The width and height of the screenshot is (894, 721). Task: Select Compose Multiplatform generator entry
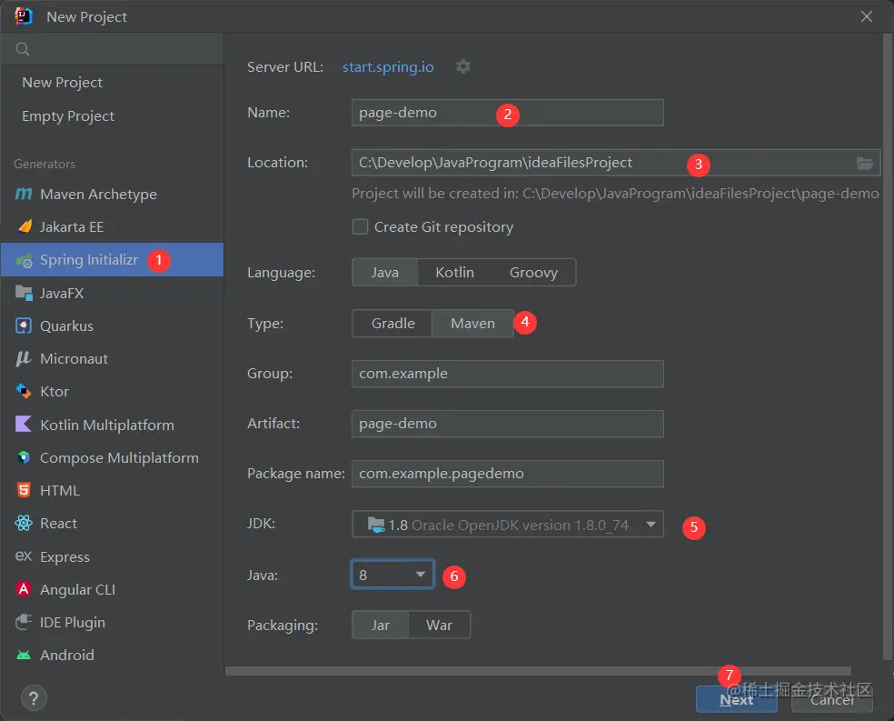[112, 457]
